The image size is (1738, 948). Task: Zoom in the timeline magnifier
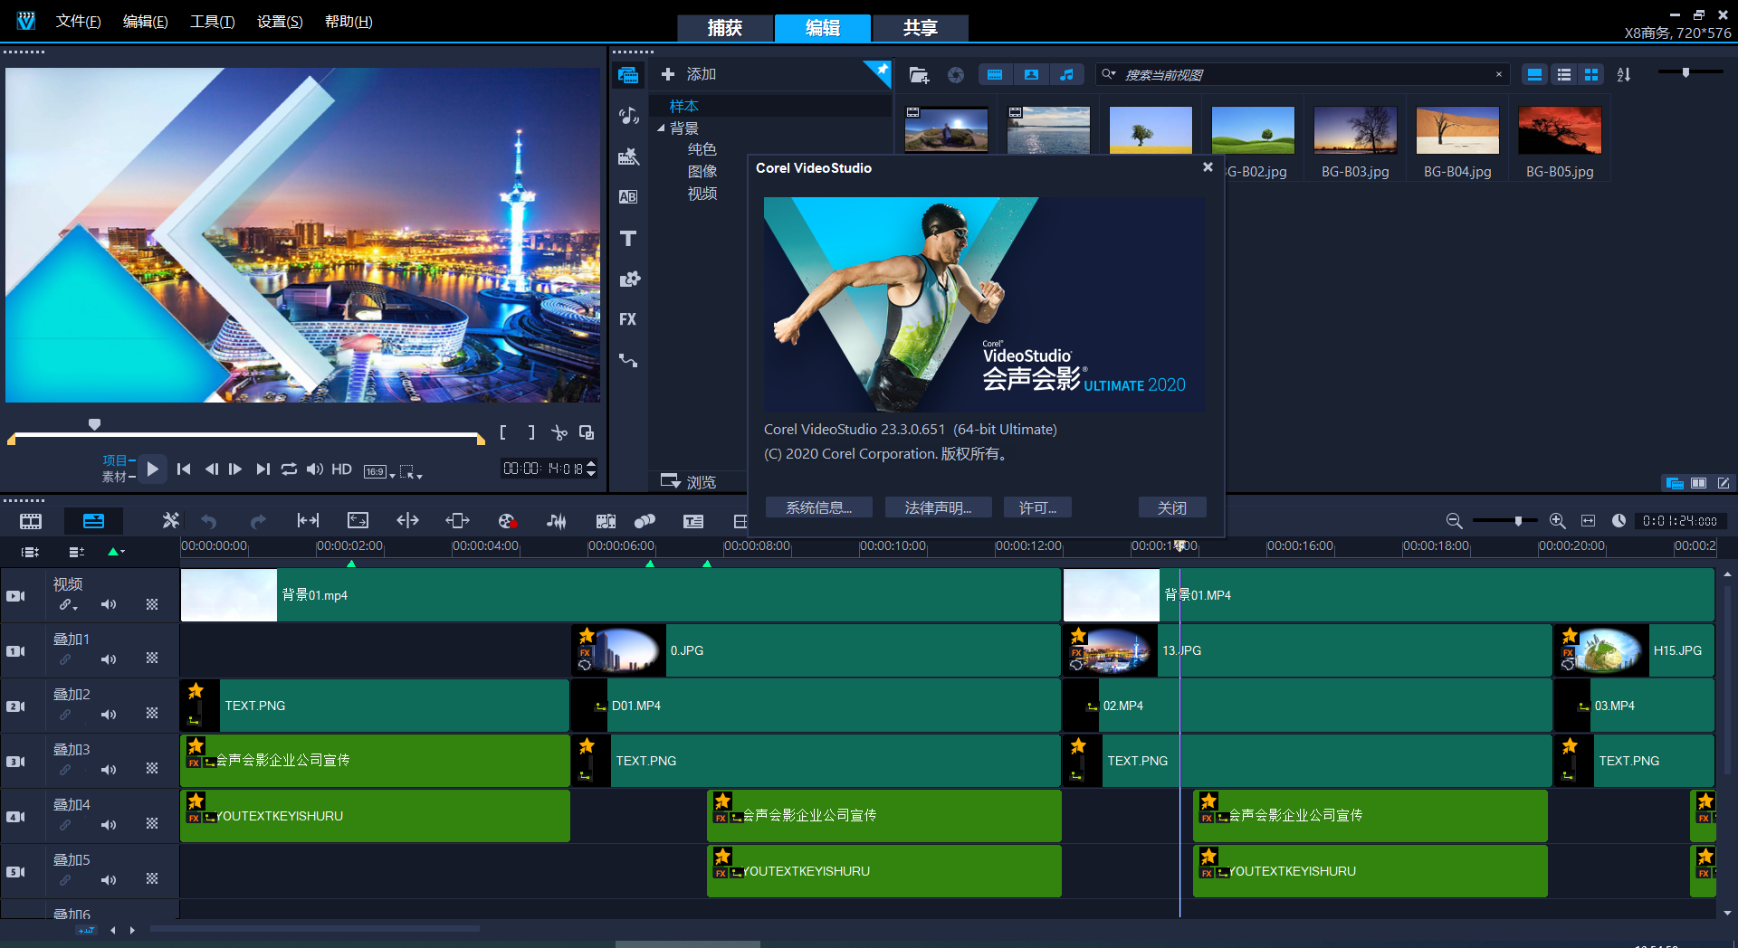1557,521
